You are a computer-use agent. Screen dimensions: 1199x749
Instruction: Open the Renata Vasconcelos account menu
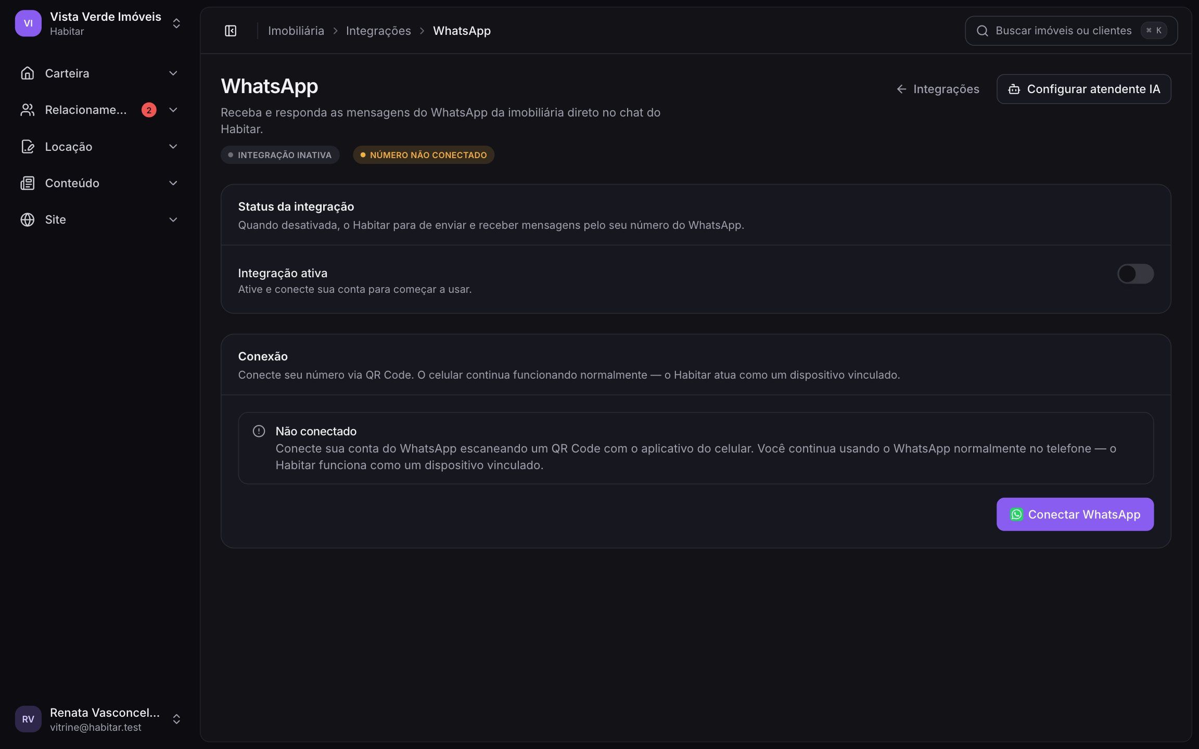click(99, 719)
